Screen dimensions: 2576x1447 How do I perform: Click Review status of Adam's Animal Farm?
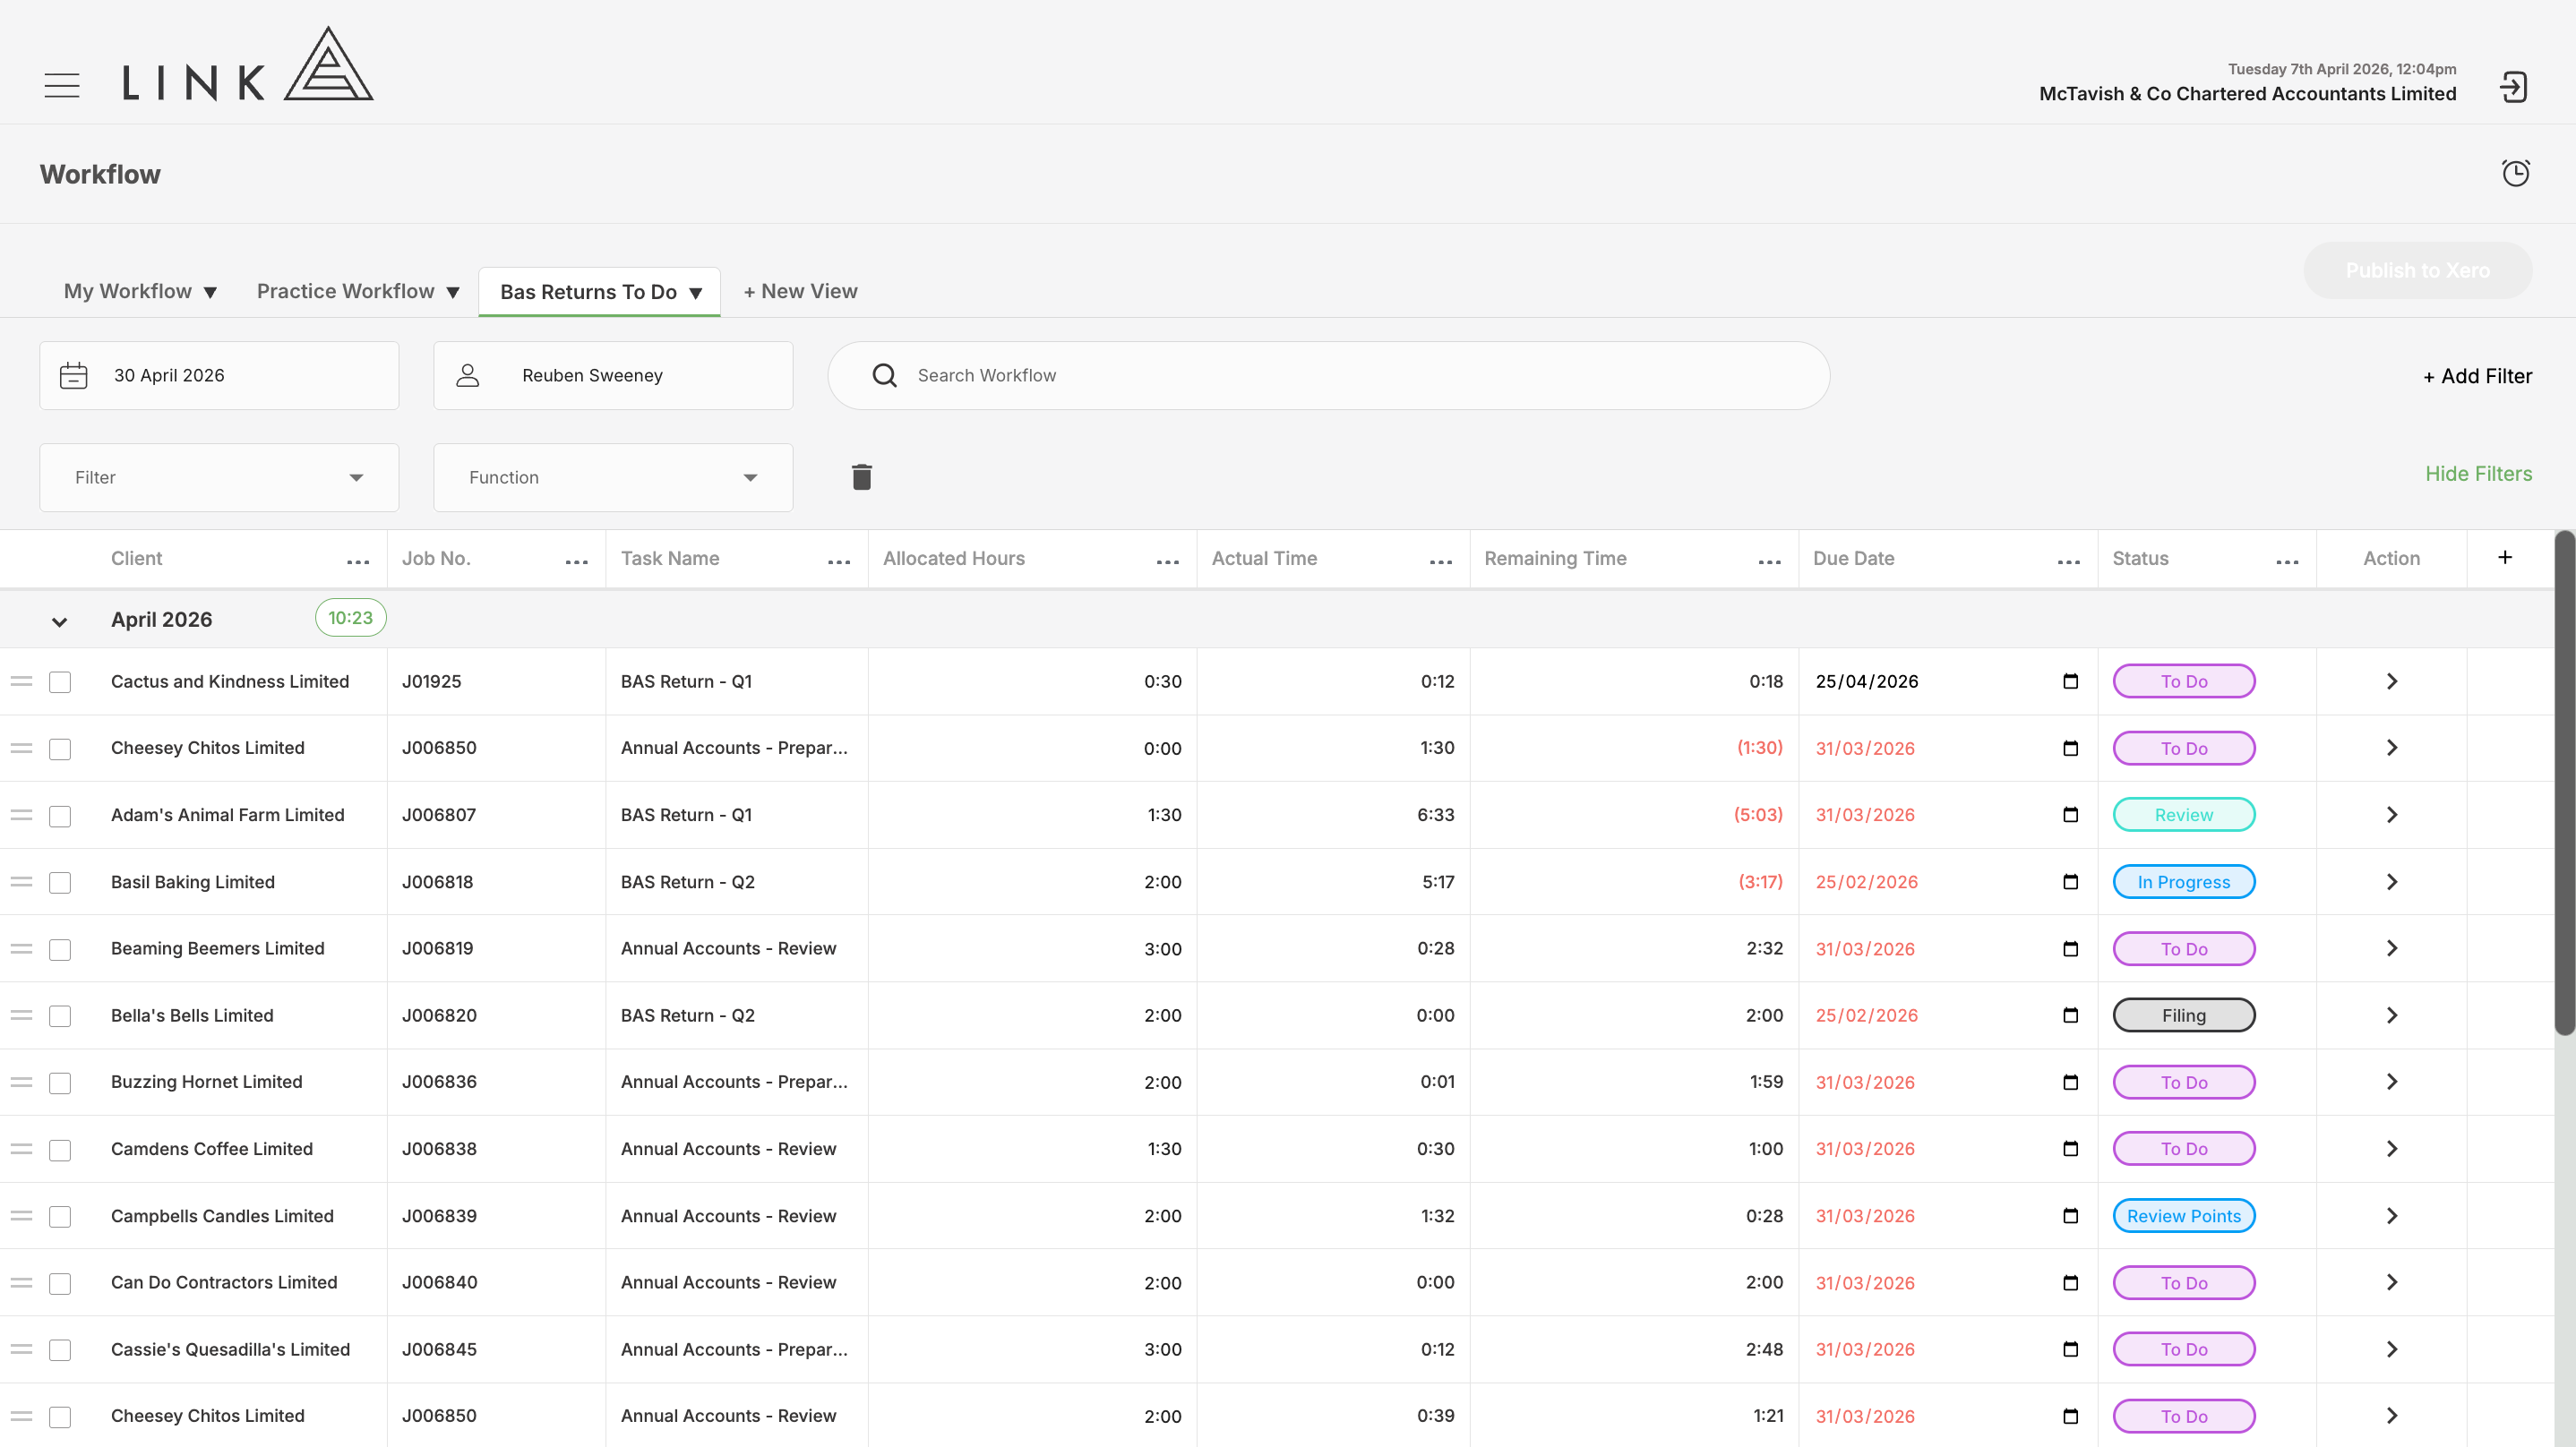click(x=2184, y=815)
